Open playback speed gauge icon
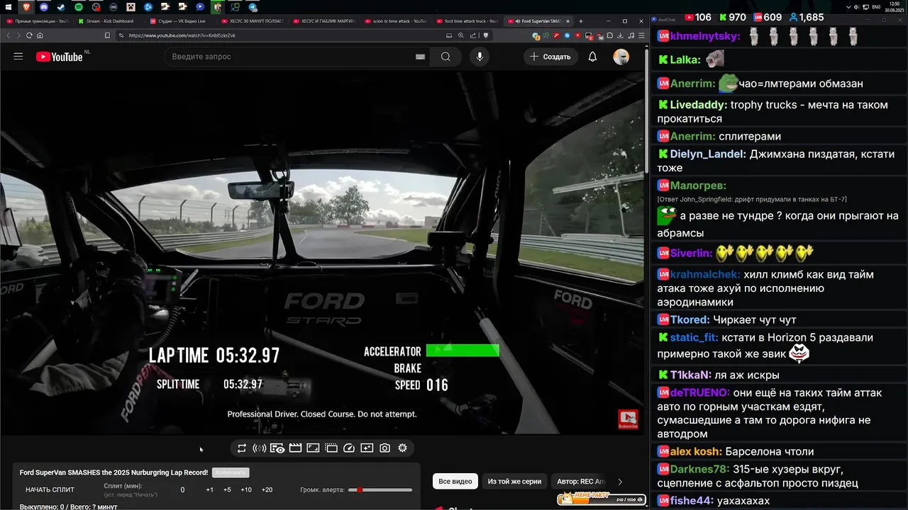Viewport: 908px width, 510px height. [348, 448]
